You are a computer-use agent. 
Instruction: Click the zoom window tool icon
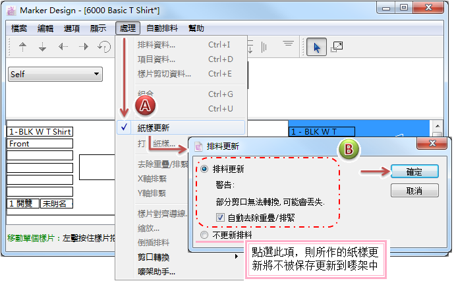[x=337, y=47]
